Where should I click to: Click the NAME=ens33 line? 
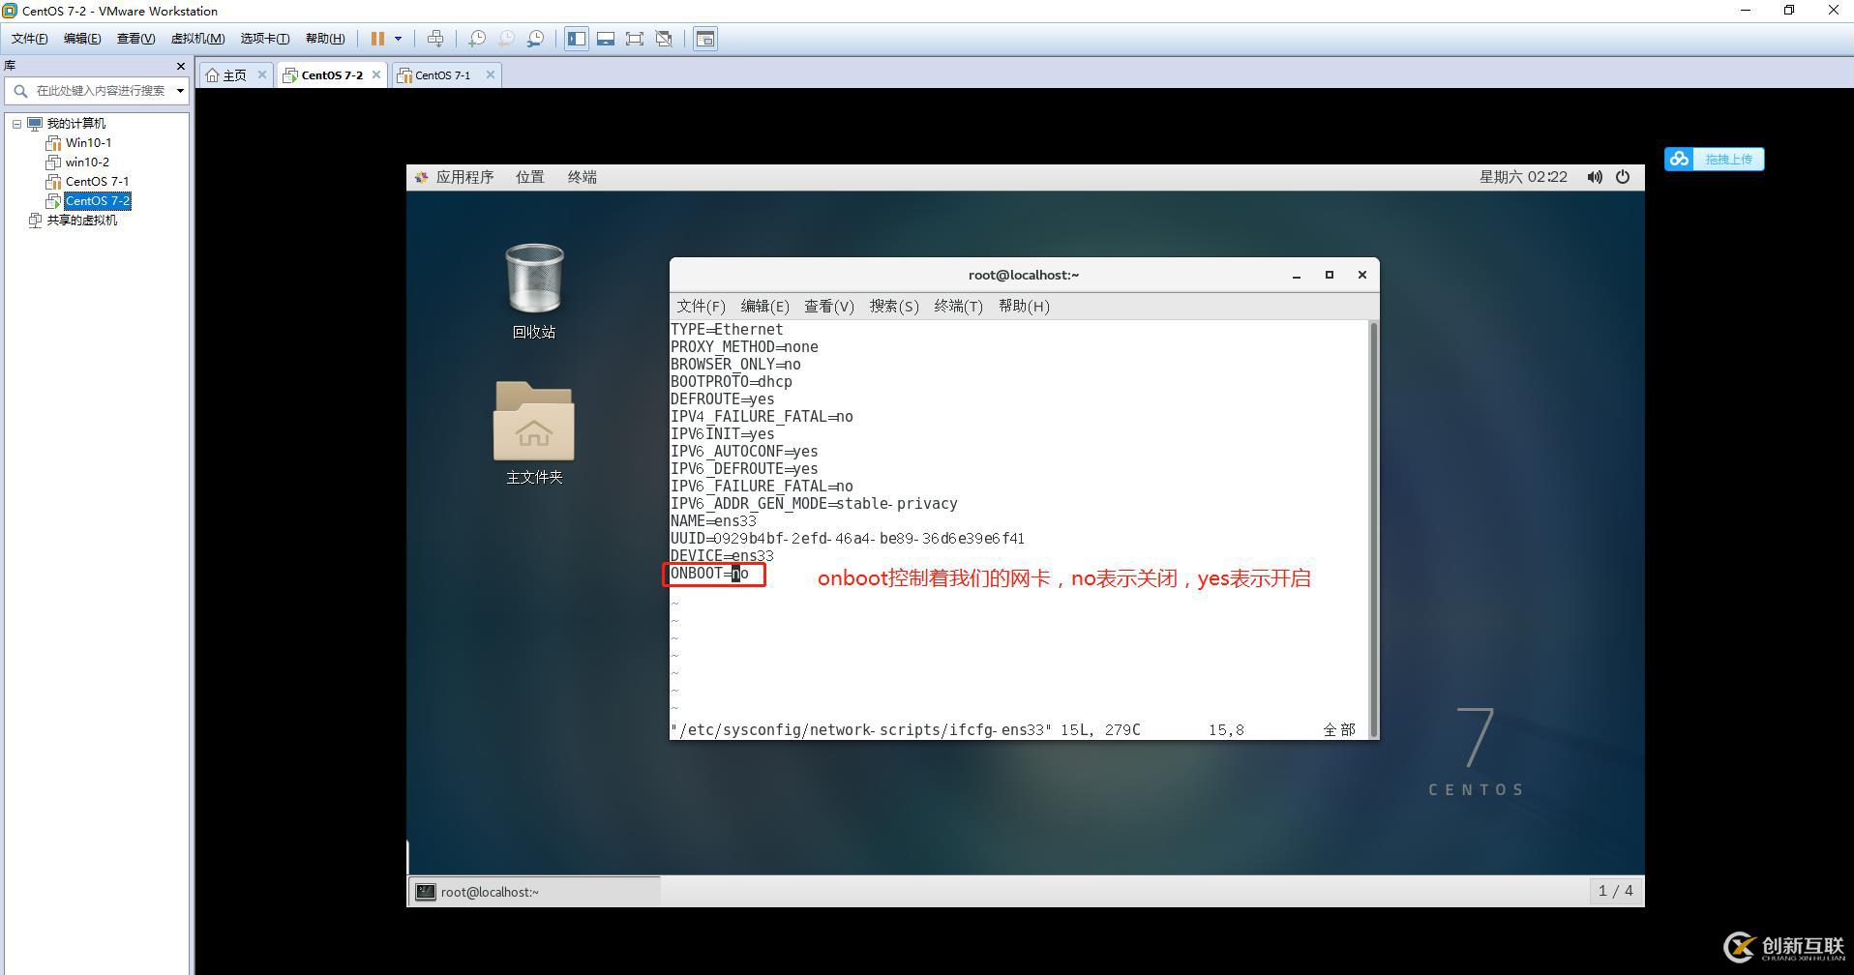pyautogui.click(x=714, y=521)
